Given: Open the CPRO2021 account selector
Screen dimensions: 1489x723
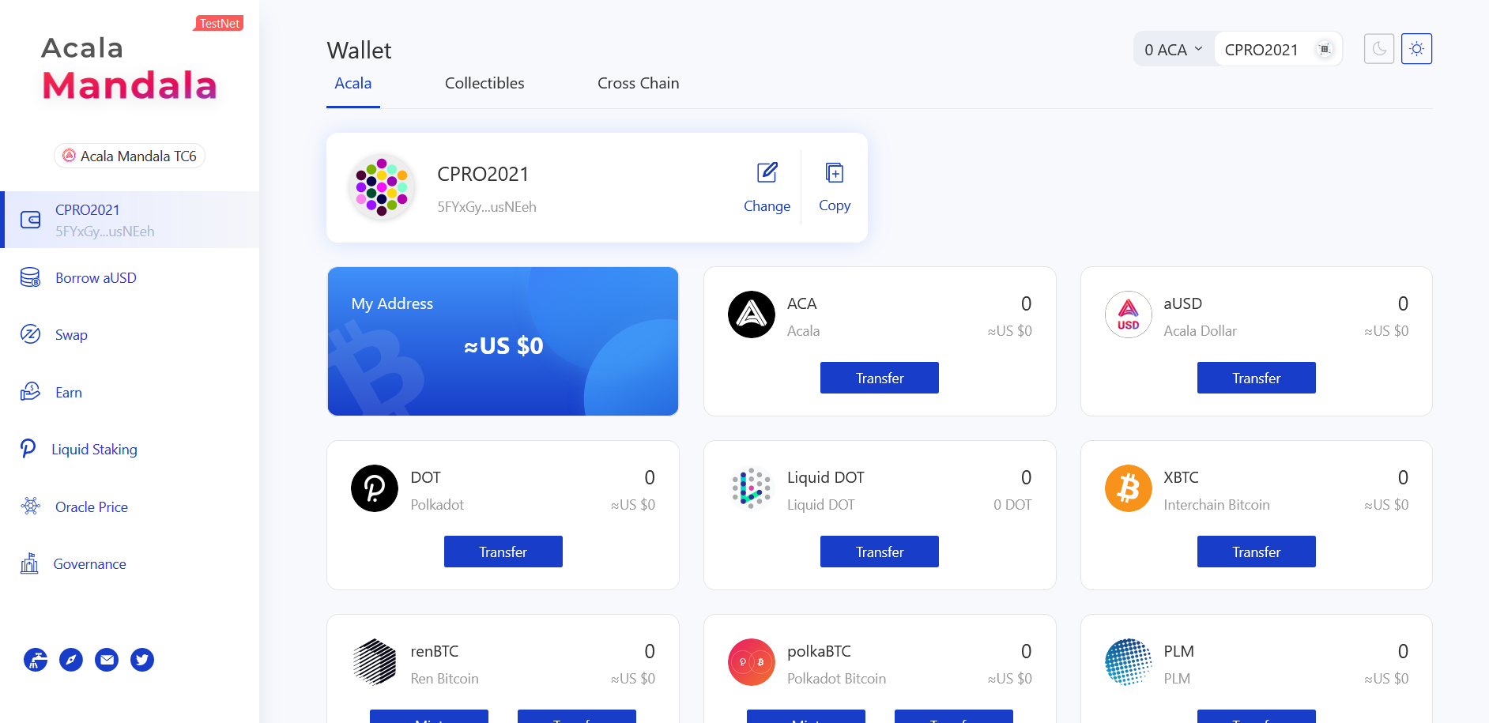Looking at the screenshot, I should (1278, 50).
